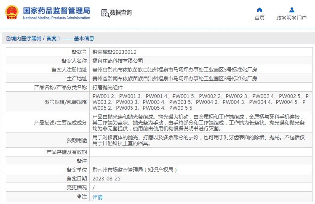
Task: Open the 政务服务门户 portal link
Action: tap(291, 18)
